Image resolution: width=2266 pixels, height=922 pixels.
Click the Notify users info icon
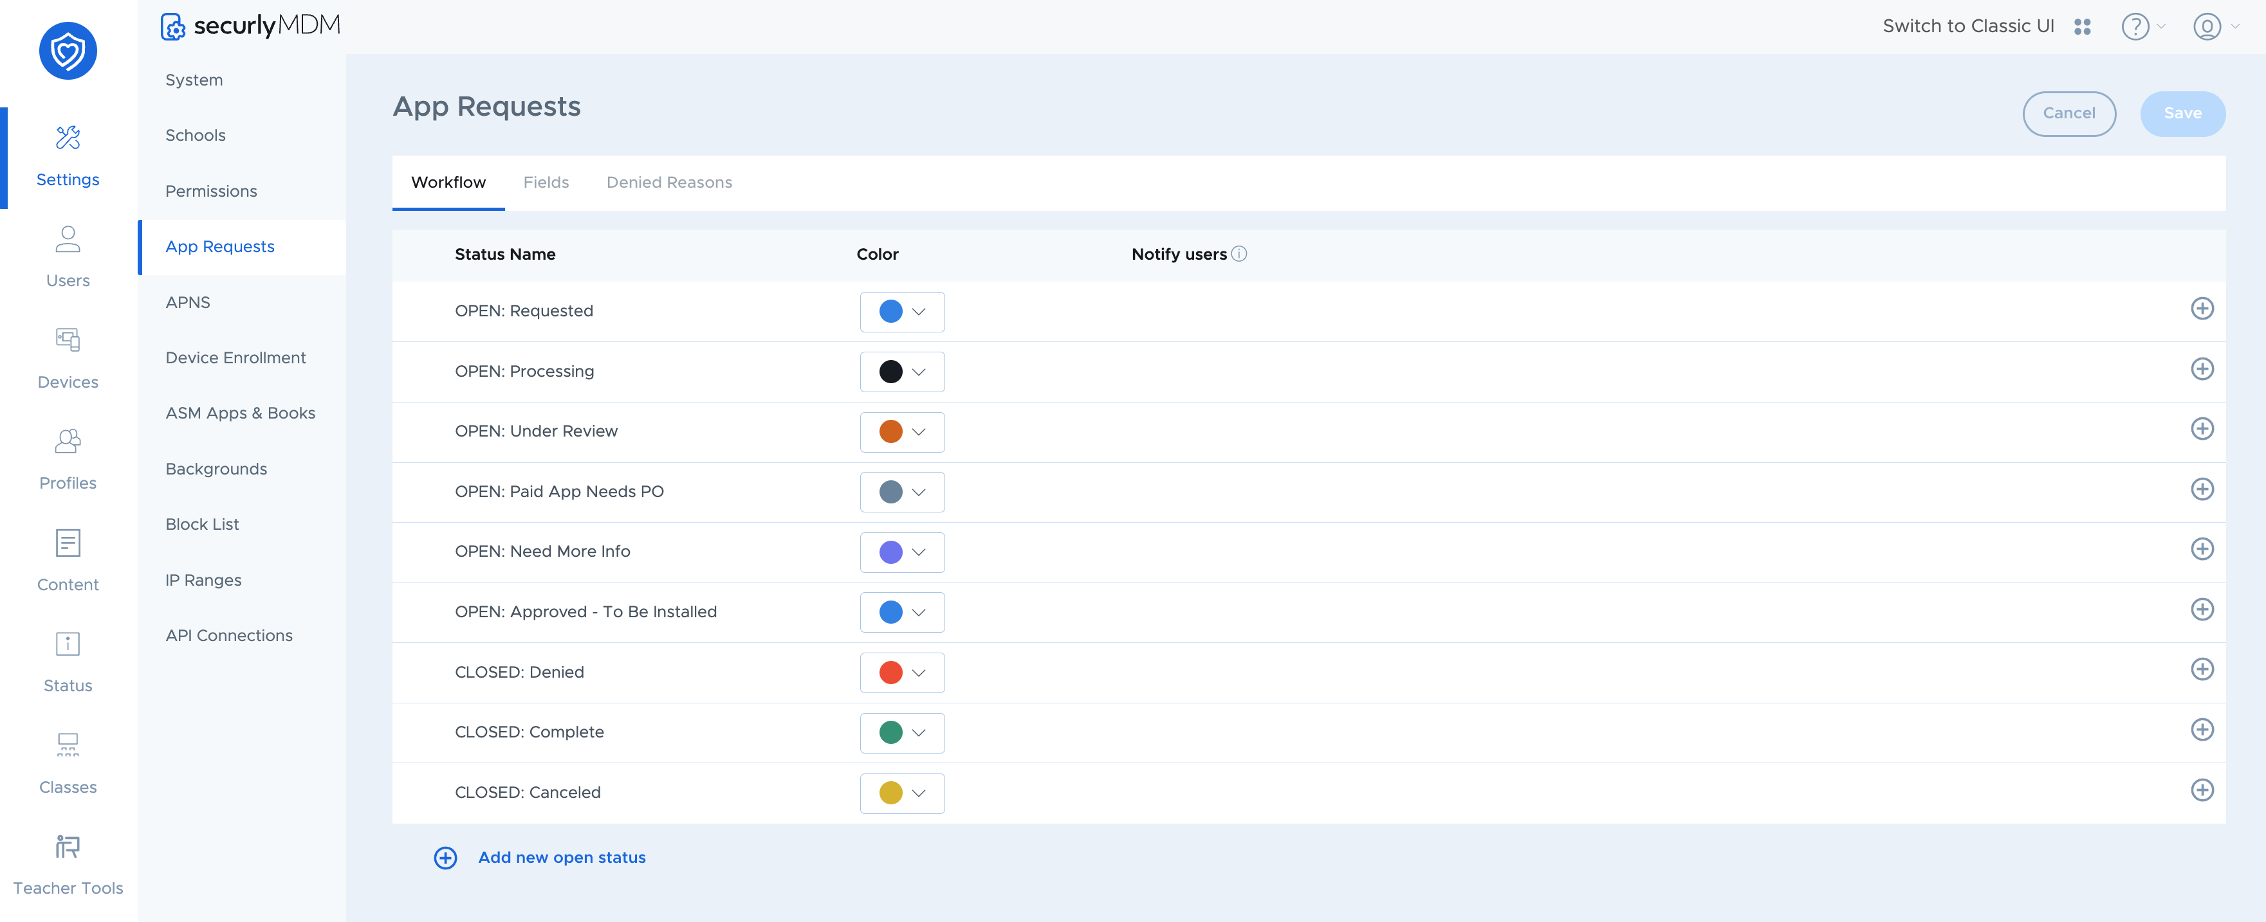tap(1240, 253)
